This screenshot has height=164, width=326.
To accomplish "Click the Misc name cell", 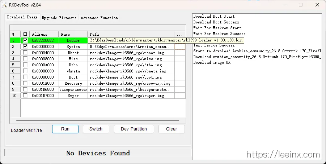I will click(73, 59).
